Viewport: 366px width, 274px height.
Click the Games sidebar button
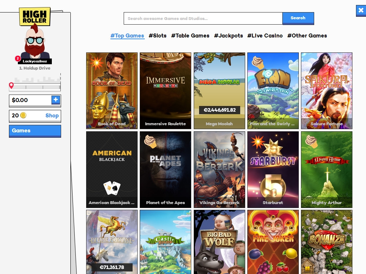[x=35, y=131]
